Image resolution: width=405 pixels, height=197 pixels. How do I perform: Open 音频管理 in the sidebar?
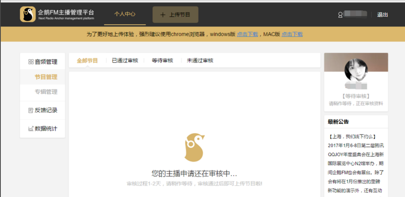pos(46,62)
